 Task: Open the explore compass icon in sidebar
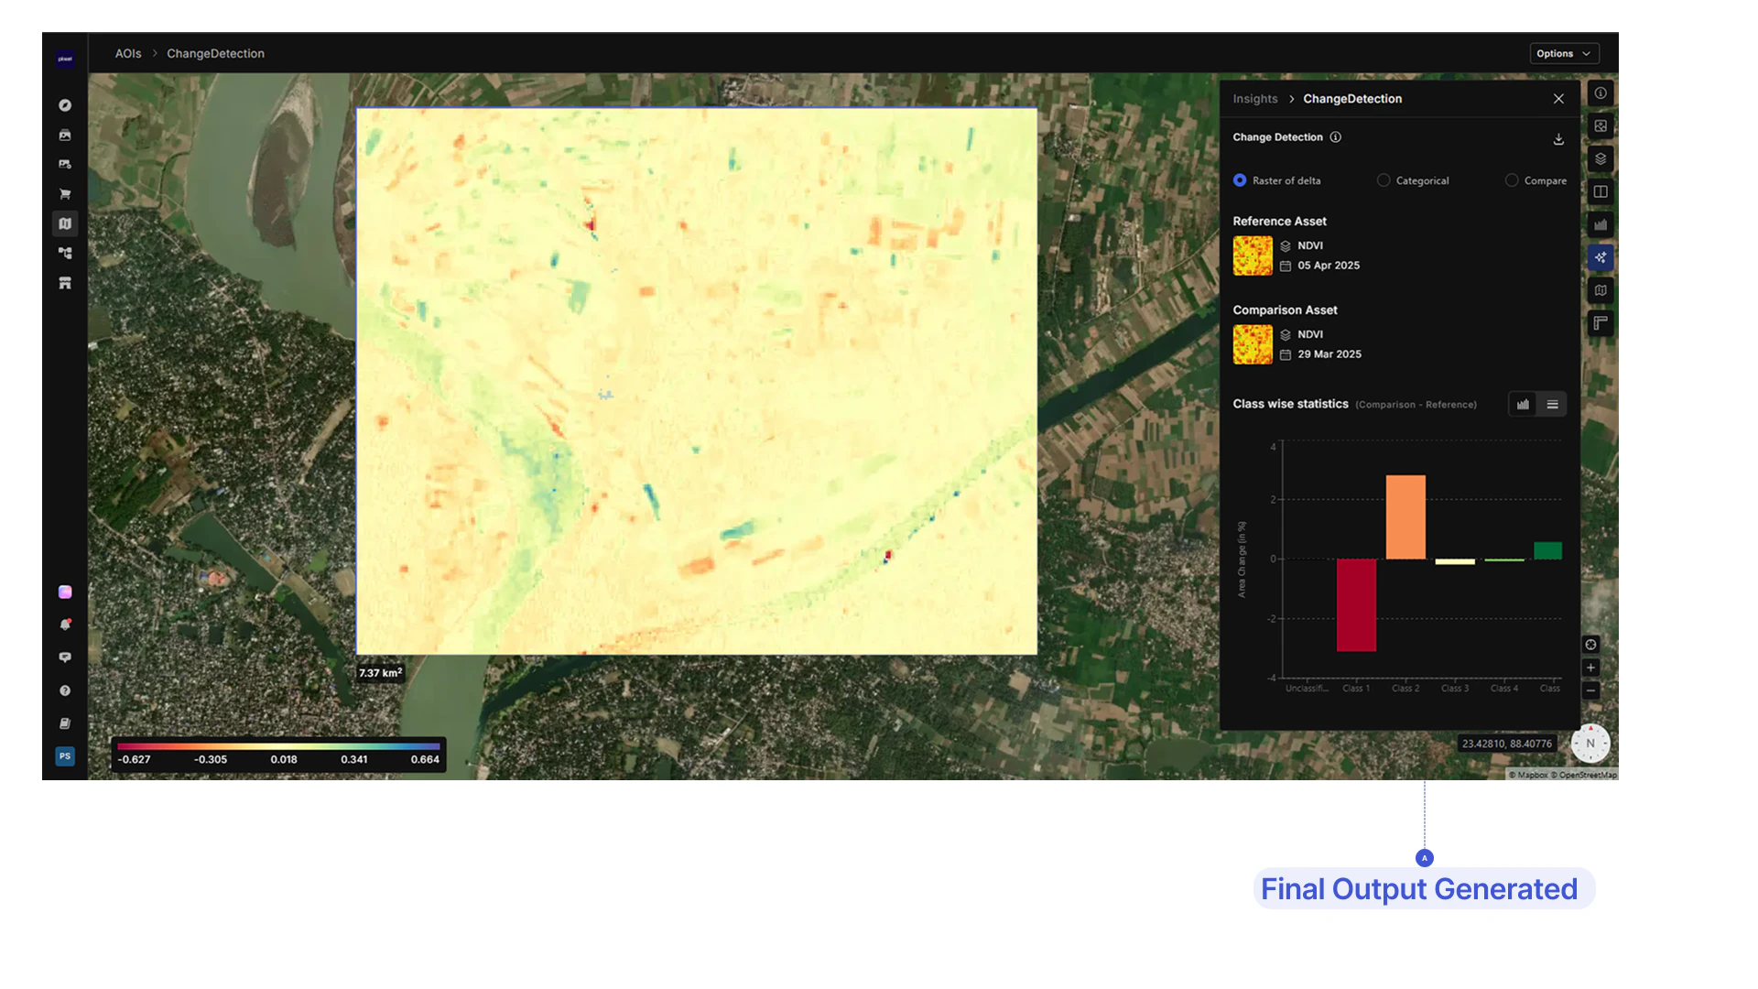point(65,105)
